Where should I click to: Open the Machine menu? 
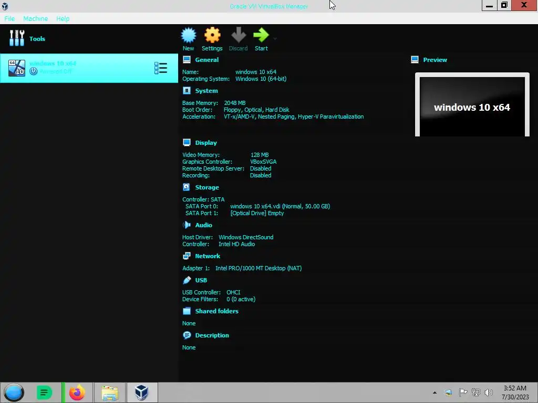[x=35, y=18]
